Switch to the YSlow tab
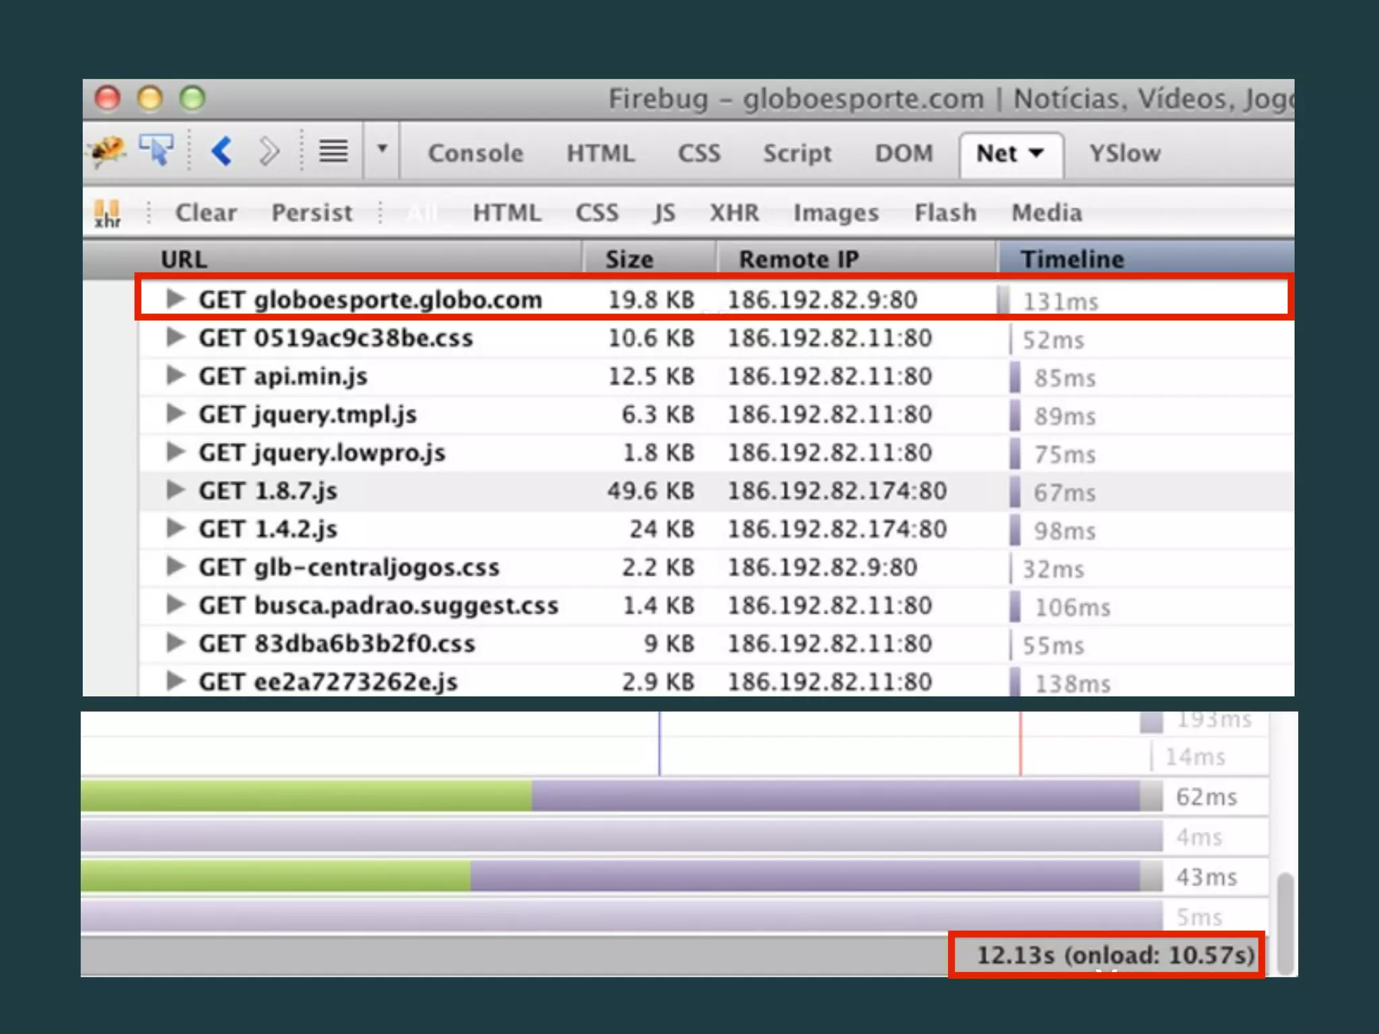1379x1034 pixels. coord(1124,153)
